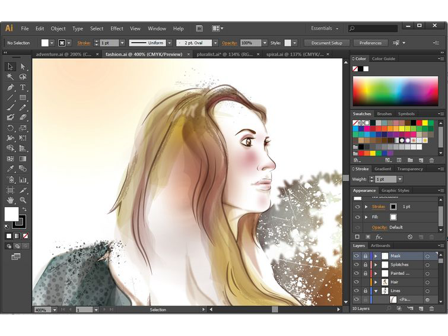Toggle the lock on the Splotches layer
Viewport: 448px width, 336px height.
coord(365,265)
